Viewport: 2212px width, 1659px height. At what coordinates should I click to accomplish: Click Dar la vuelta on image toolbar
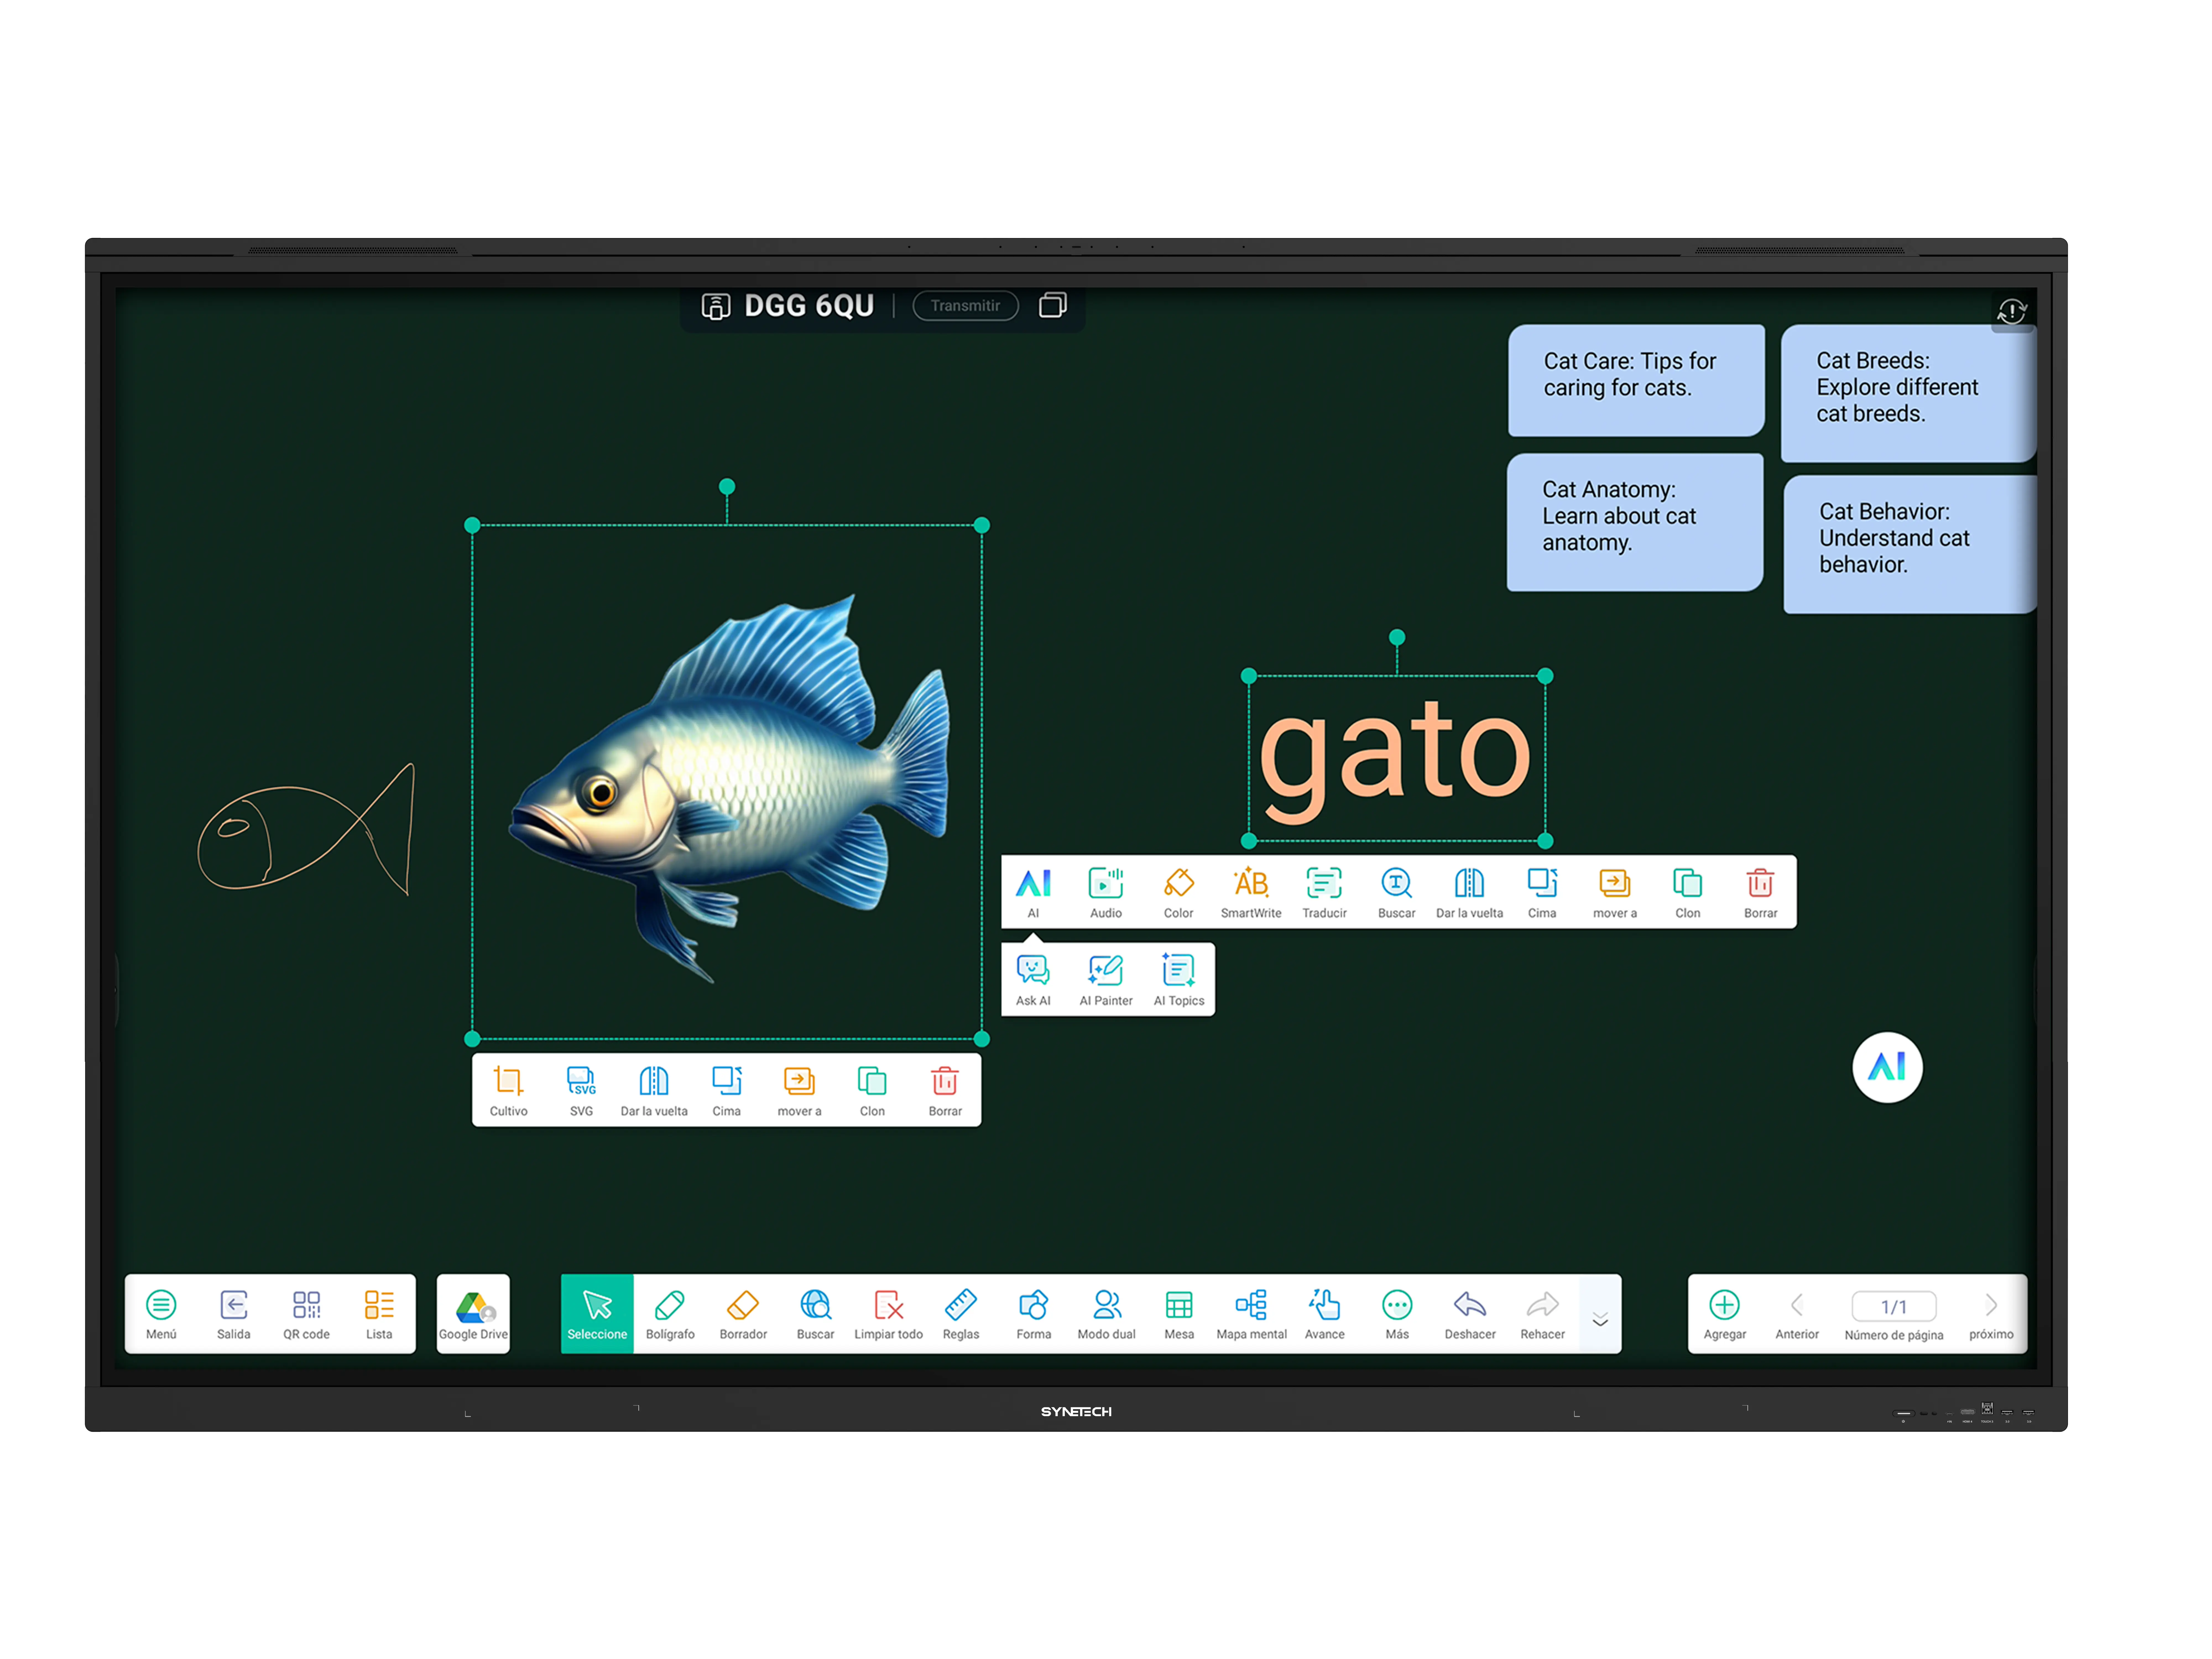pyautogui.click(x=654, y=1090)
